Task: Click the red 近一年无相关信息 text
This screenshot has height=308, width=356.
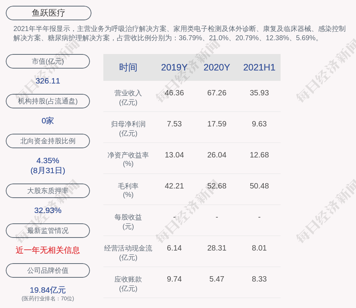Action: click(48, 250)
